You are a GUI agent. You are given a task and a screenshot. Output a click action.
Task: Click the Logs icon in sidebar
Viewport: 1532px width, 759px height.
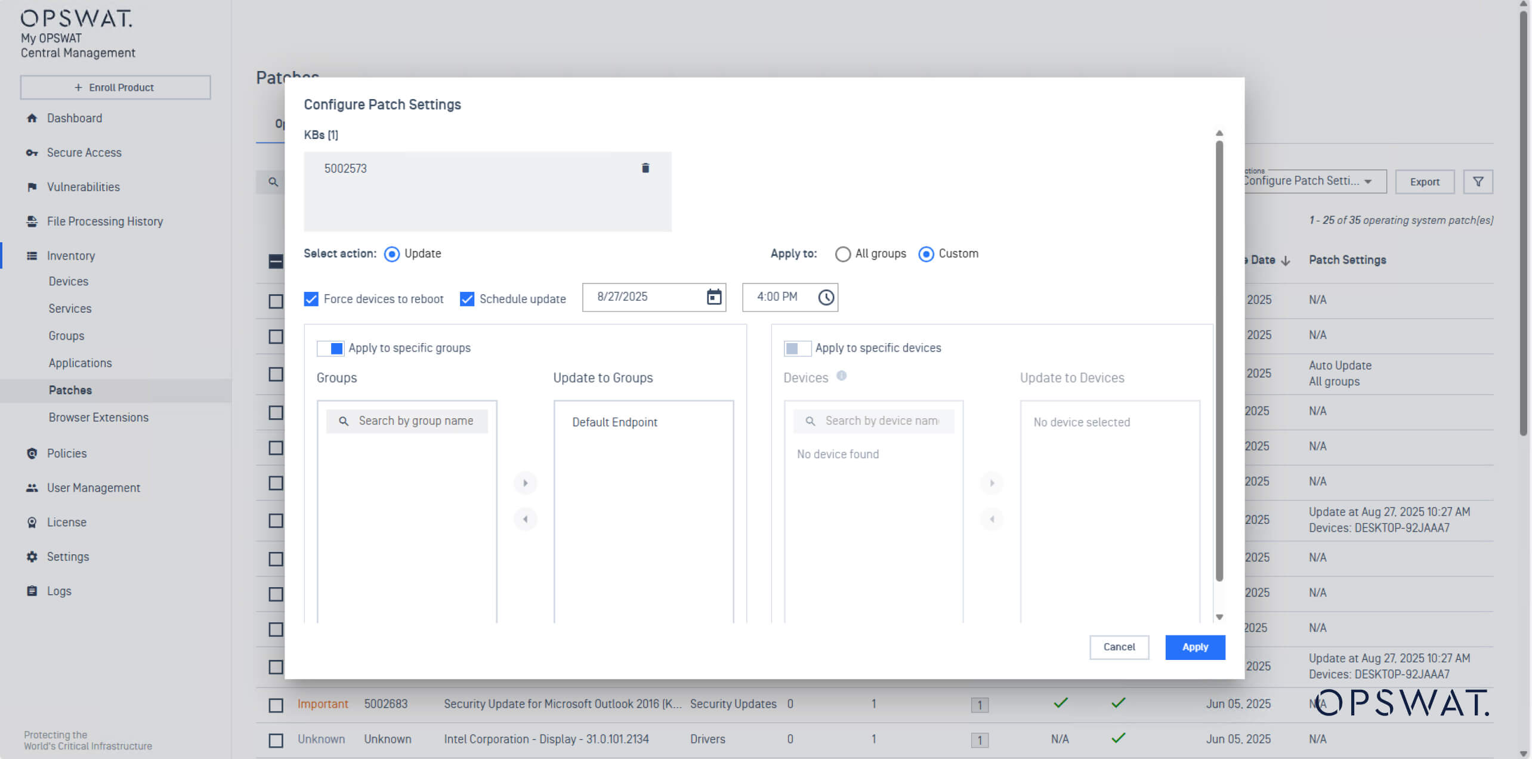(x=32, y=591)
